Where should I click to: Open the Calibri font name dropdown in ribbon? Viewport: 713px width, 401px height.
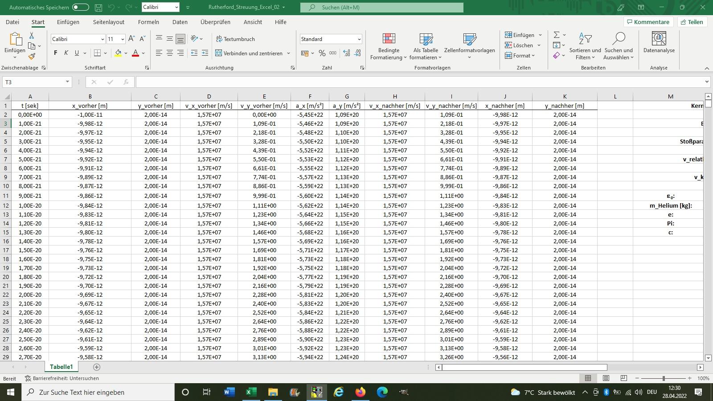point(102,39)
